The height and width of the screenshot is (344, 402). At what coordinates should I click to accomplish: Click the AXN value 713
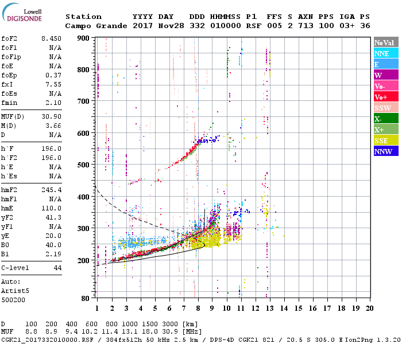[x=306, y=26]
